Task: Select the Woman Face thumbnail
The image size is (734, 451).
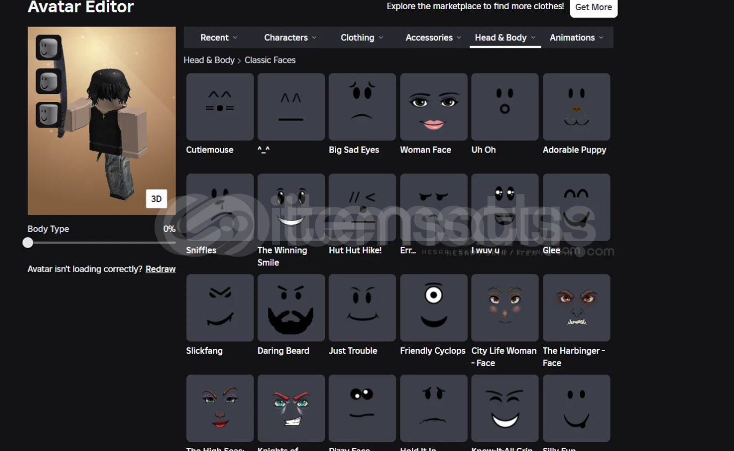Action: (x=434, y=107)
